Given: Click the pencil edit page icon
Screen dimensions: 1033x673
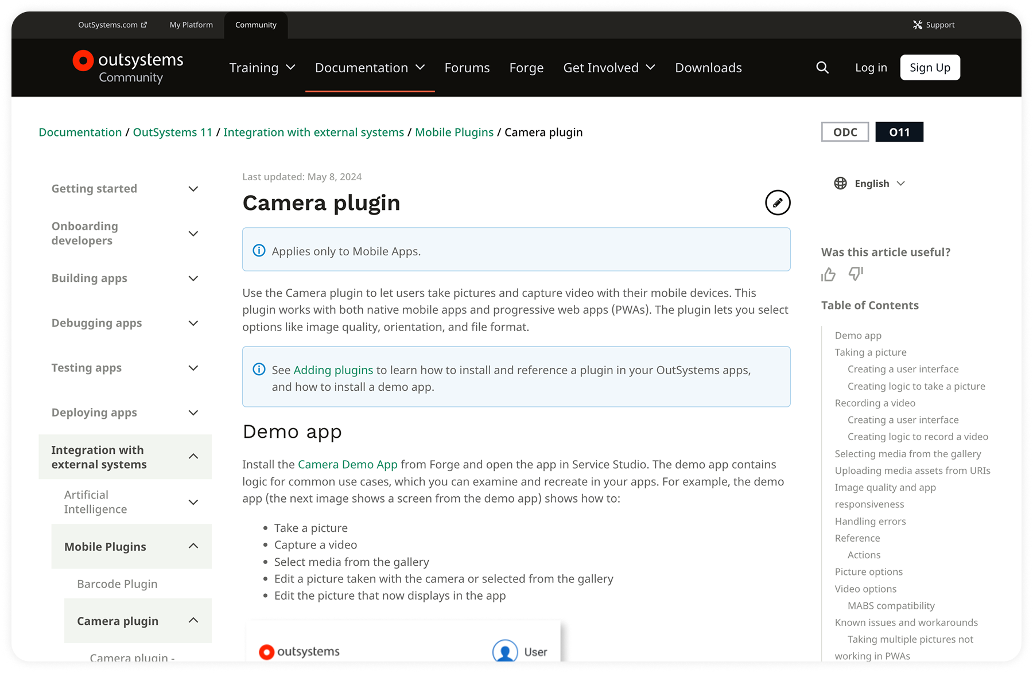Looking at the screenshot, I should pyautogui.click(x=778, y=203).
